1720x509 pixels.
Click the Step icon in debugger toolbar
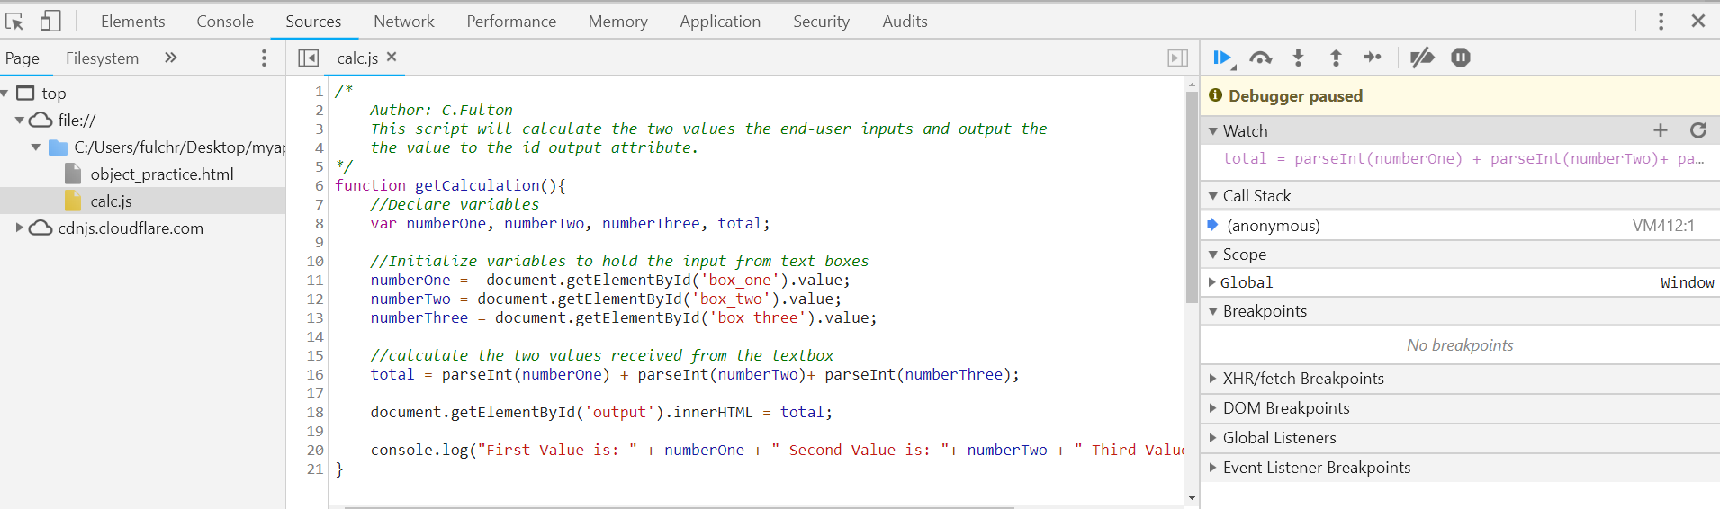point(1372,58)
